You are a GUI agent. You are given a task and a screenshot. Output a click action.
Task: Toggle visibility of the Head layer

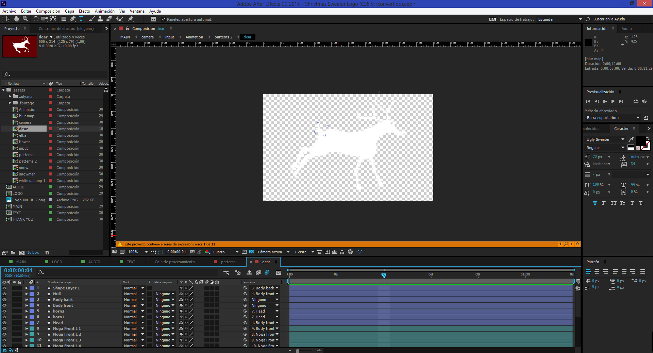click(4, 323)
